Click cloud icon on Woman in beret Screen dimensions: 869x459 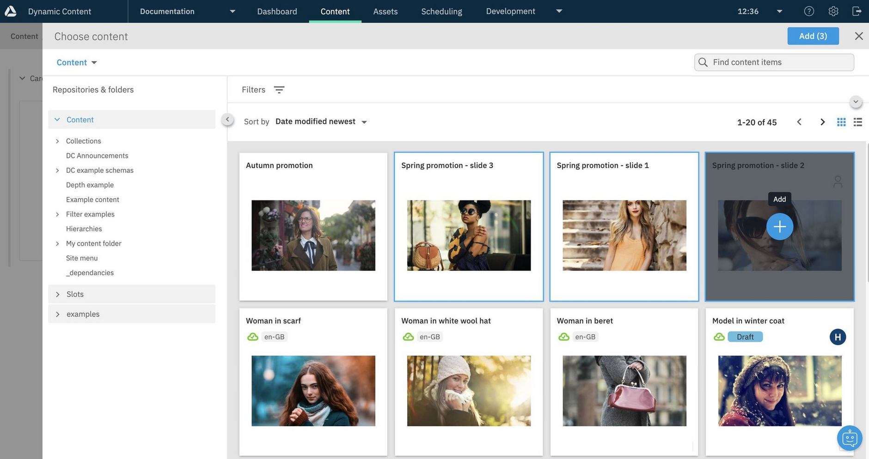pyautogui.click(x=564, y=337)
